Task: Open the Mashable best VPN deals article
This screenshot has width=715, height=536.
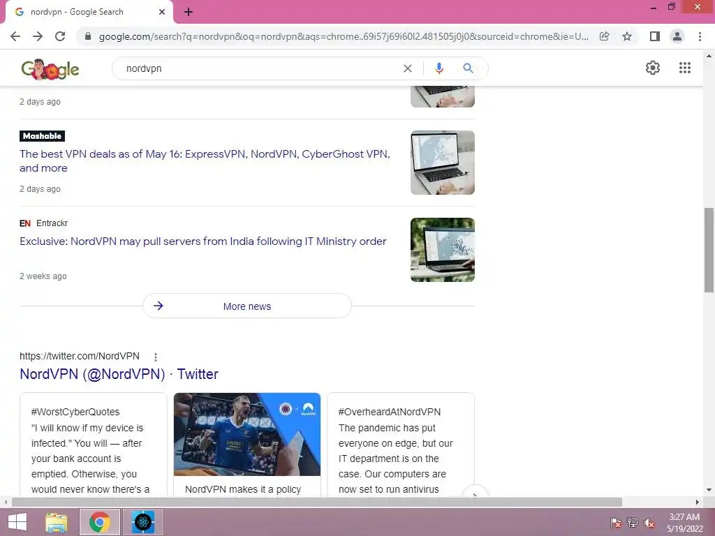Action: (x=205, y=161)
